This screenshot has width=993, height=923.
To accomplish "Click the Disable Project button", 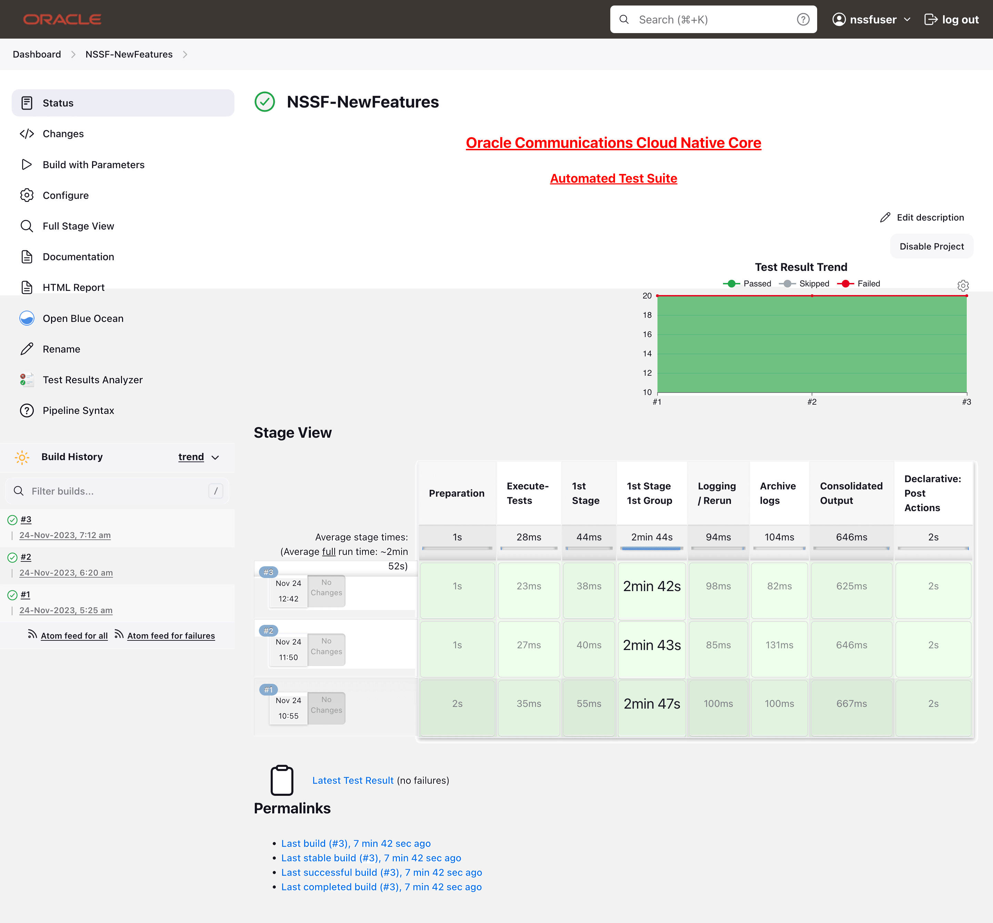I will point(931,246).
